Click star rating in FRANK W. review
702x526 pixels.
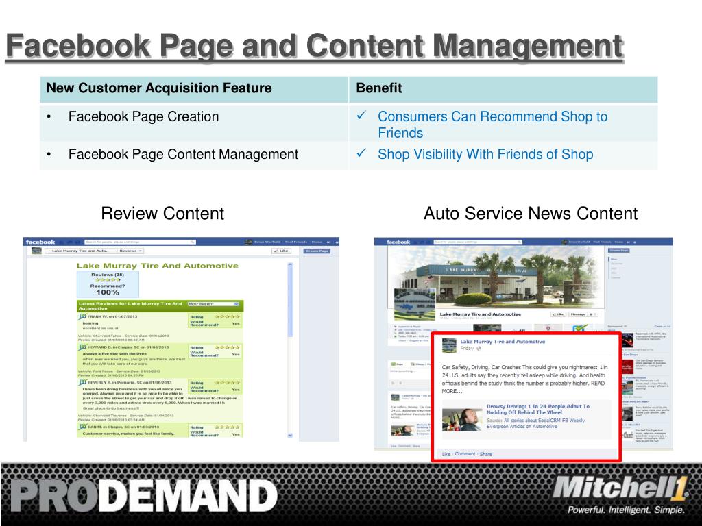point(227,316)
